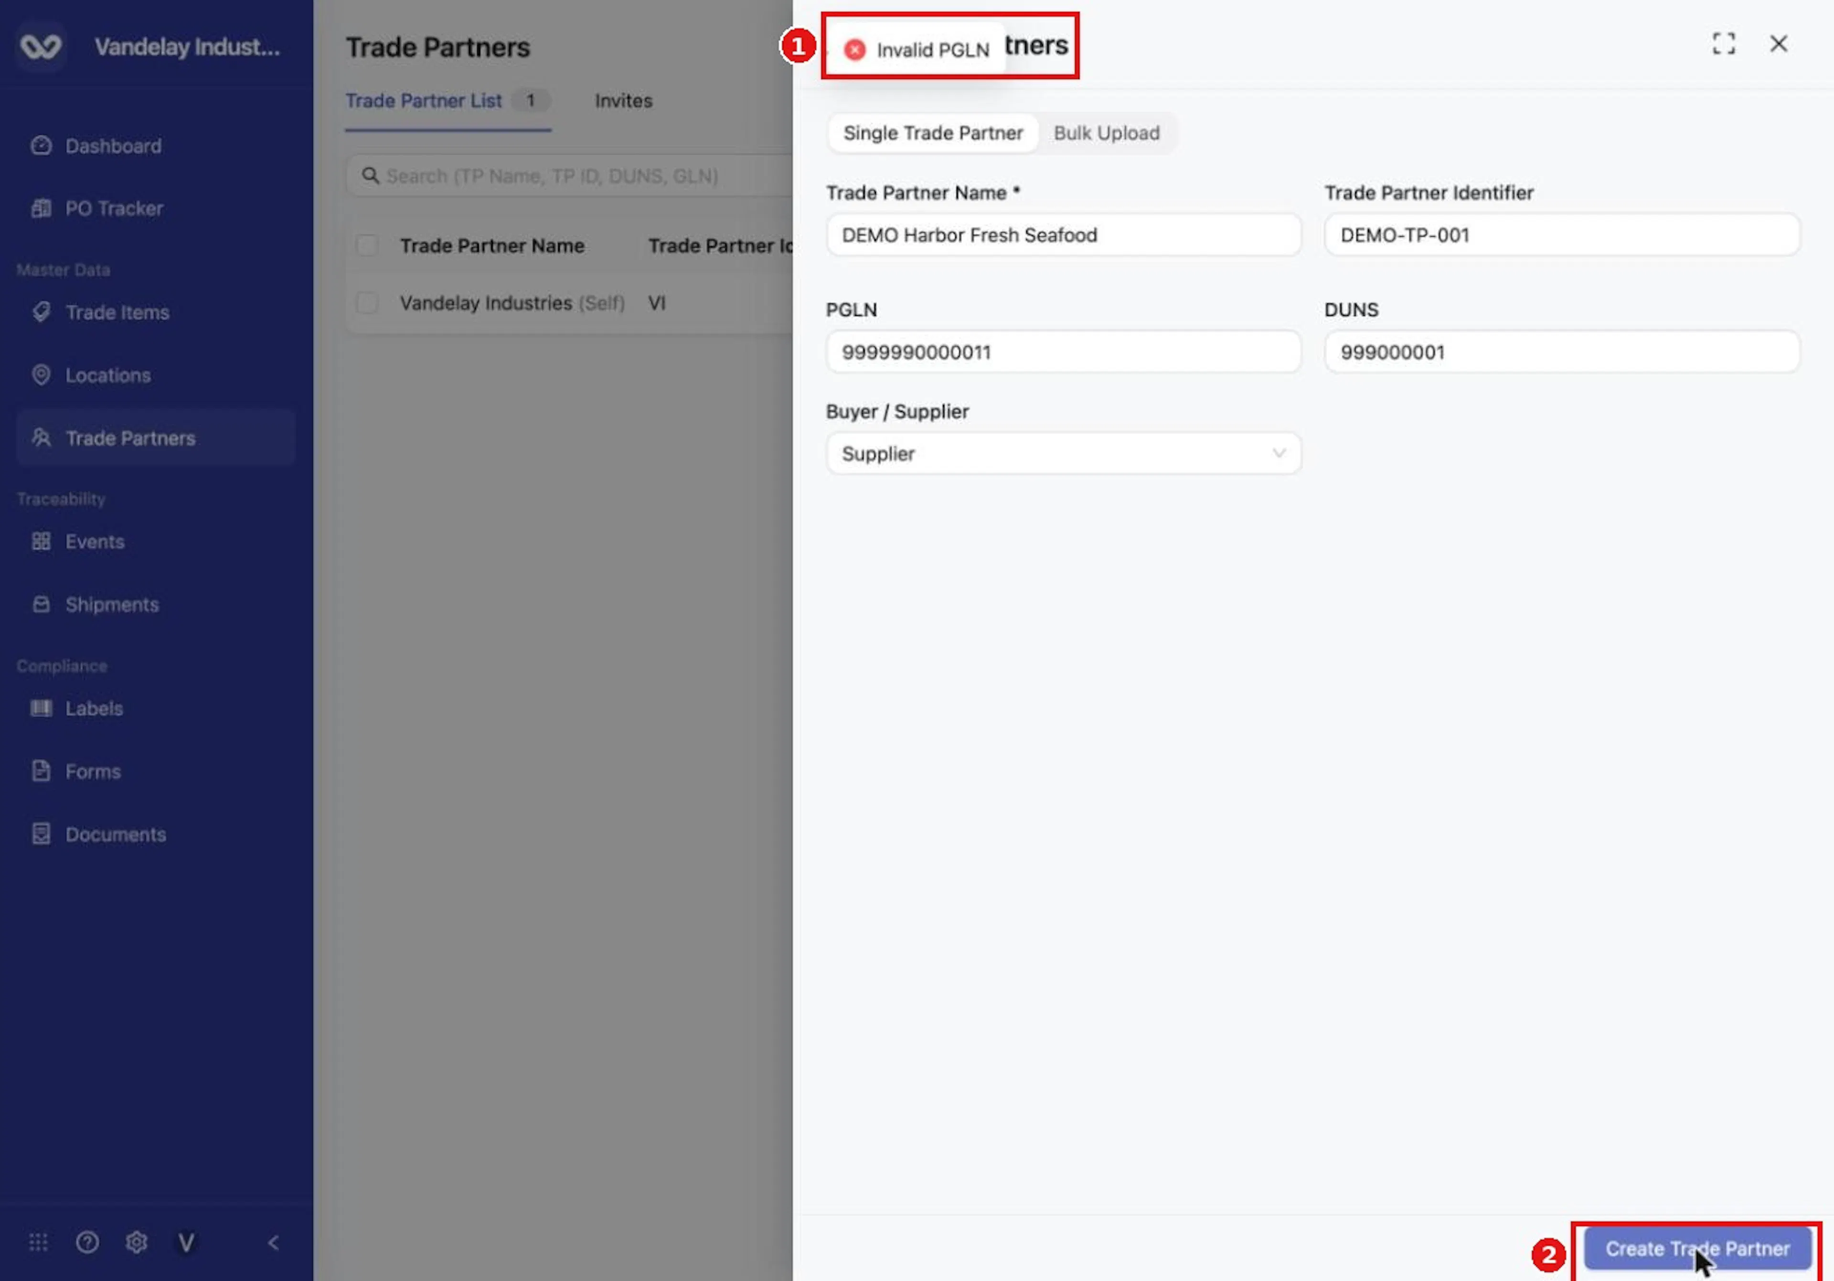Click the Trade Partner Name column header
The image size is (1834, 1281).
click(x=492, y=246)
